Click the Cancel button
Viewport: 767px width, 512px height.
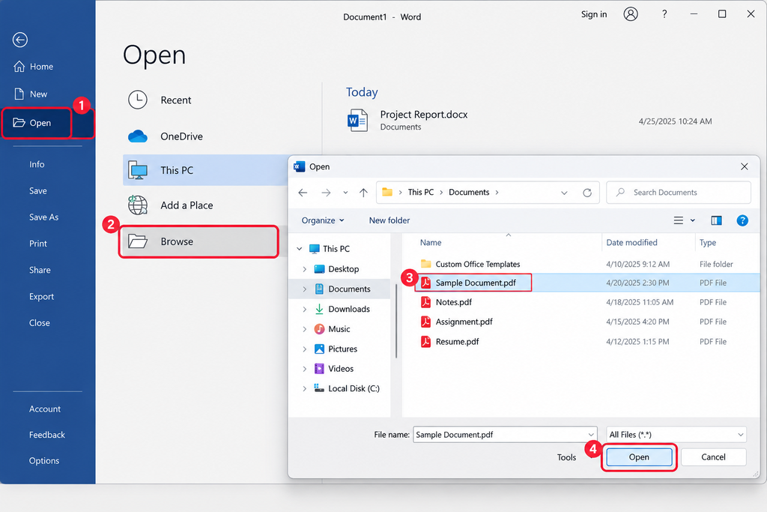713,457
